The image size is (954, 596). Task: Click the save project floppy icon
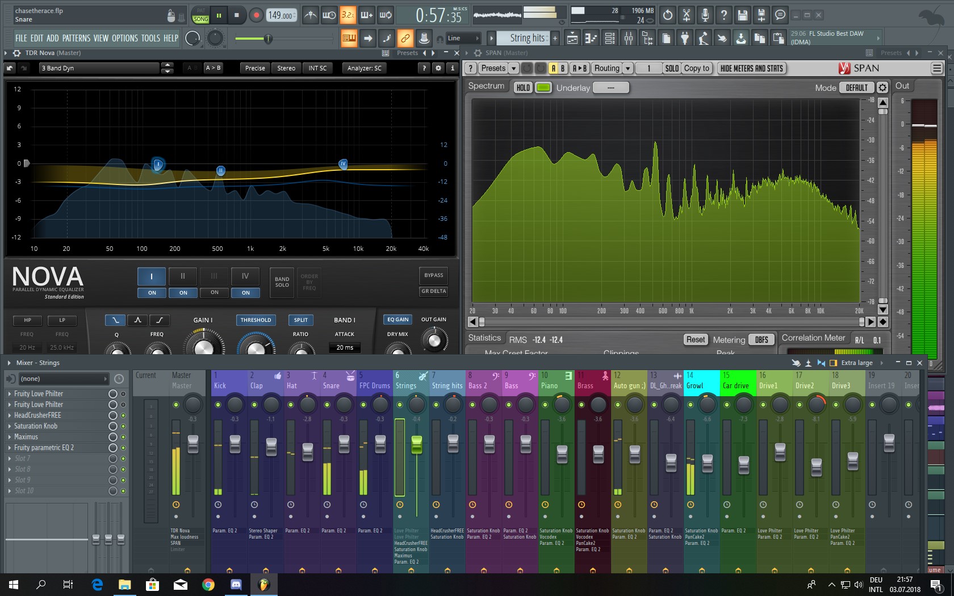pos(743,15)
